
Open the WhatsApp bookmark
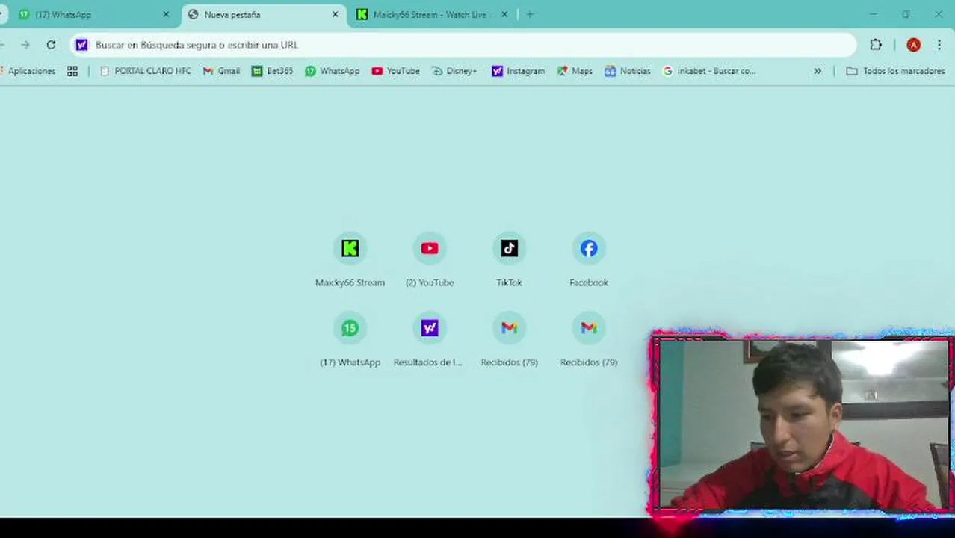tap(332, 71)
